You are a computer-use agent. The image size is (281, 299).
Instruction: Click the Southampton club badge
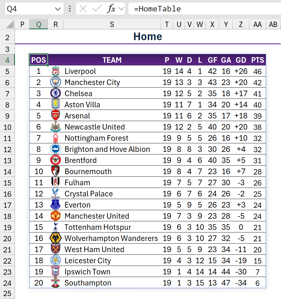pos(55,283)
